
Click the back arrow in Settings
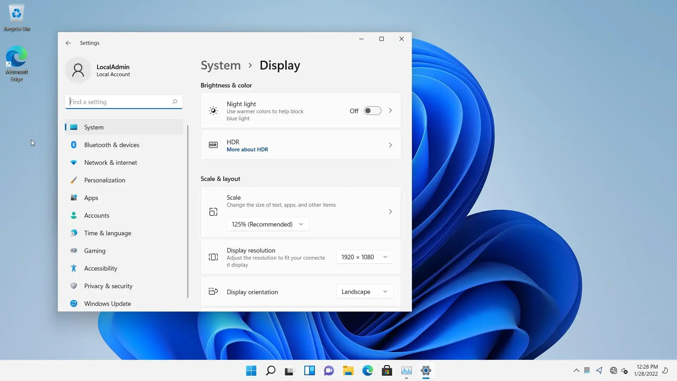pyautogui.click(x=68, y=43)
